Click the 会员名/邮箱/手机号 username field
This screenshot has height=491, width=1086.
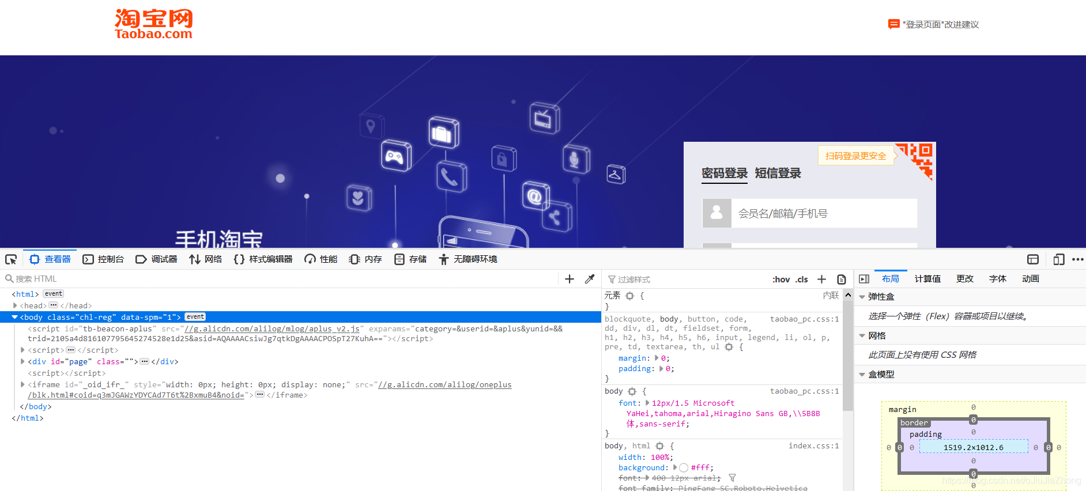tap(824, 213)
